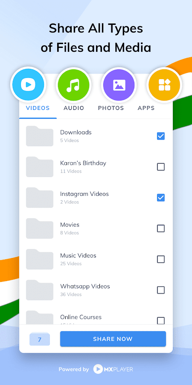This screenshot has height=385, width=192.
Task: Open the Downloads folder icon
Action: pyautogui.click(x=40, y=136)
